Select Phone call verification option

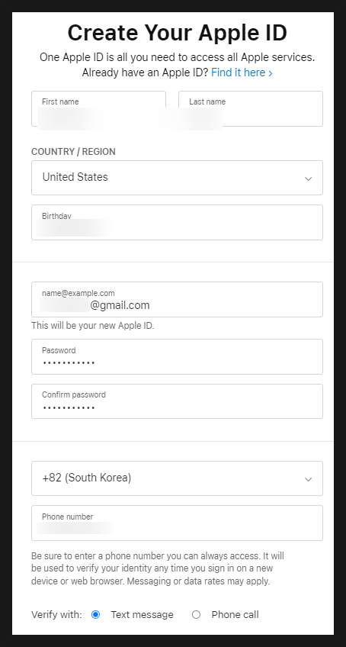click(x=197, y=614)
